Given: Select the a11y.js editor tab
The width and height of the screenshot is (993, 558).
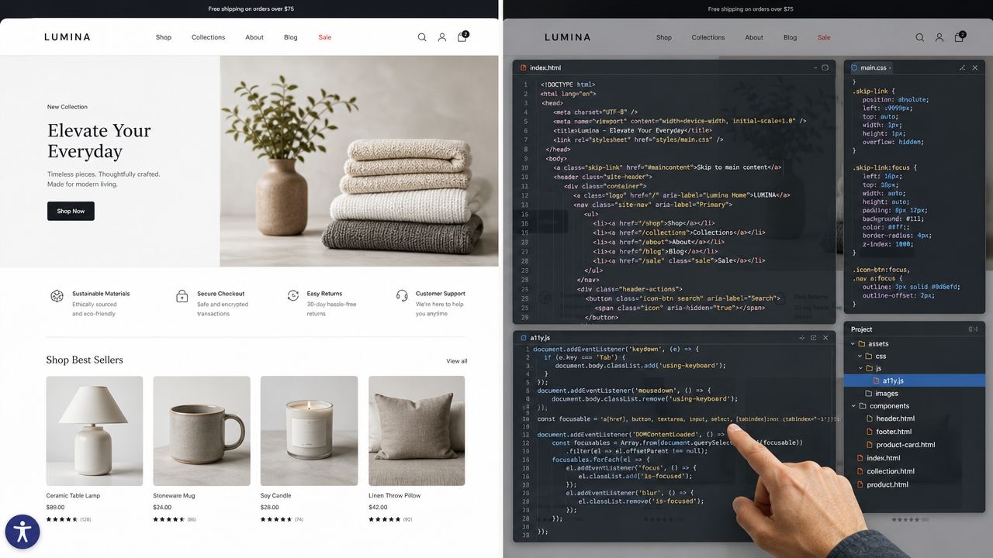Looking at the screenshot, I should [535, 338].
